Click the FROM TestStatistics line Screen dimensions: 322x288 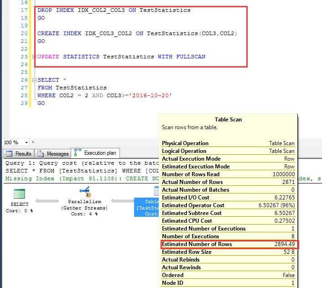72,88
